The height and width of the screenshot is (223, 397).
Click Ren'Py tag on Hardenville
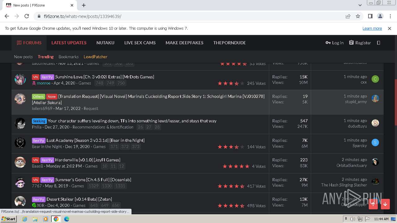(47, 160)
